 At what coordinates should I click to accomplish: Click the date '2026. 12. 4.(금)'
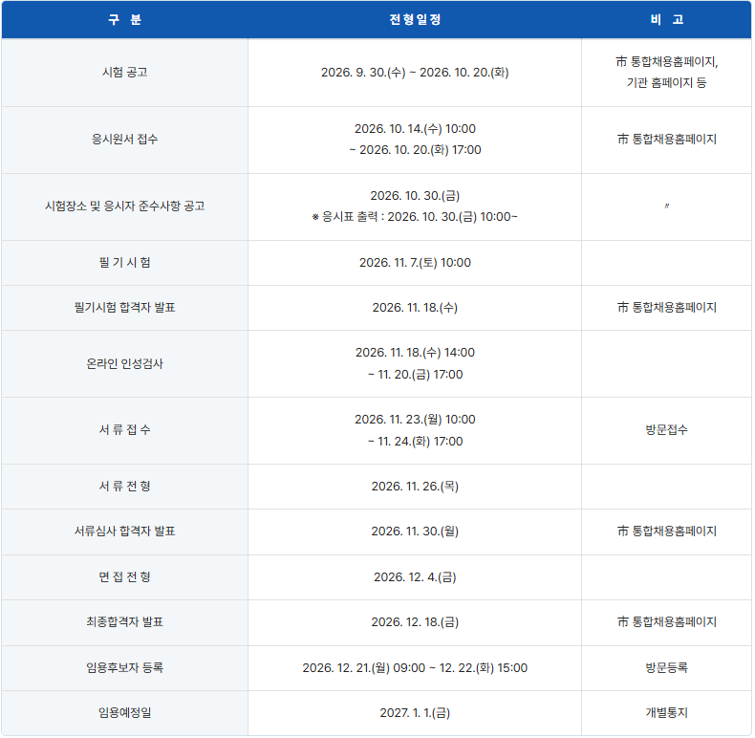pos(415,577)
